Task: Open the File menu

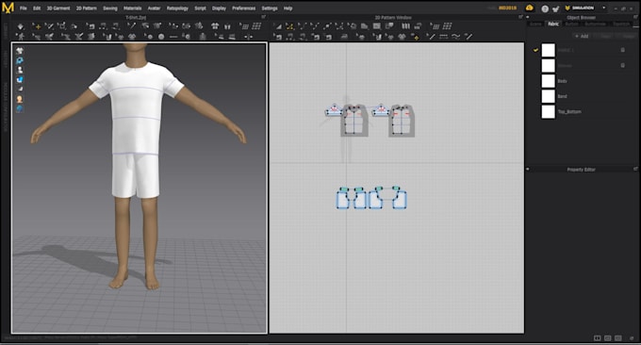Action: click(24, 8)
